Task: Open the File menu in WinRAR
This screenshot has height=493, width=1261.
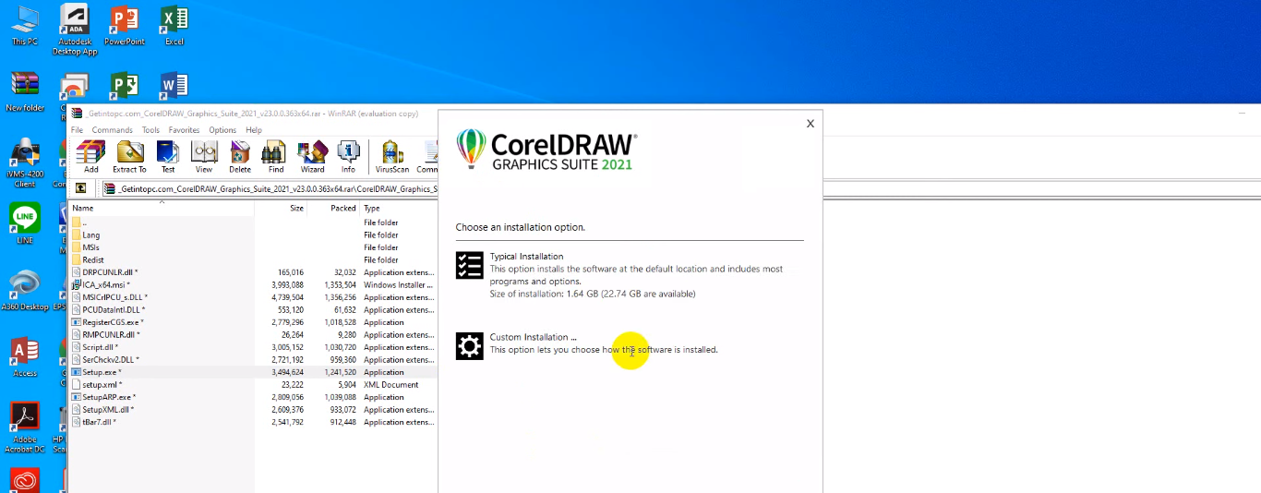Action: click(x=78, y=130)
